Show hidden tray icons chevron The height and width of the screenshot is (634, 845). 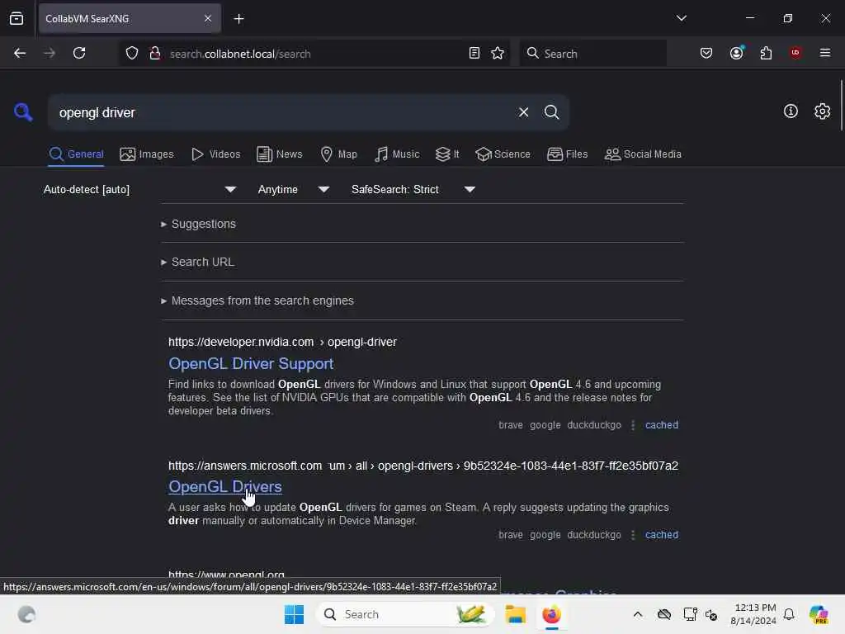(x=638, y=614)
